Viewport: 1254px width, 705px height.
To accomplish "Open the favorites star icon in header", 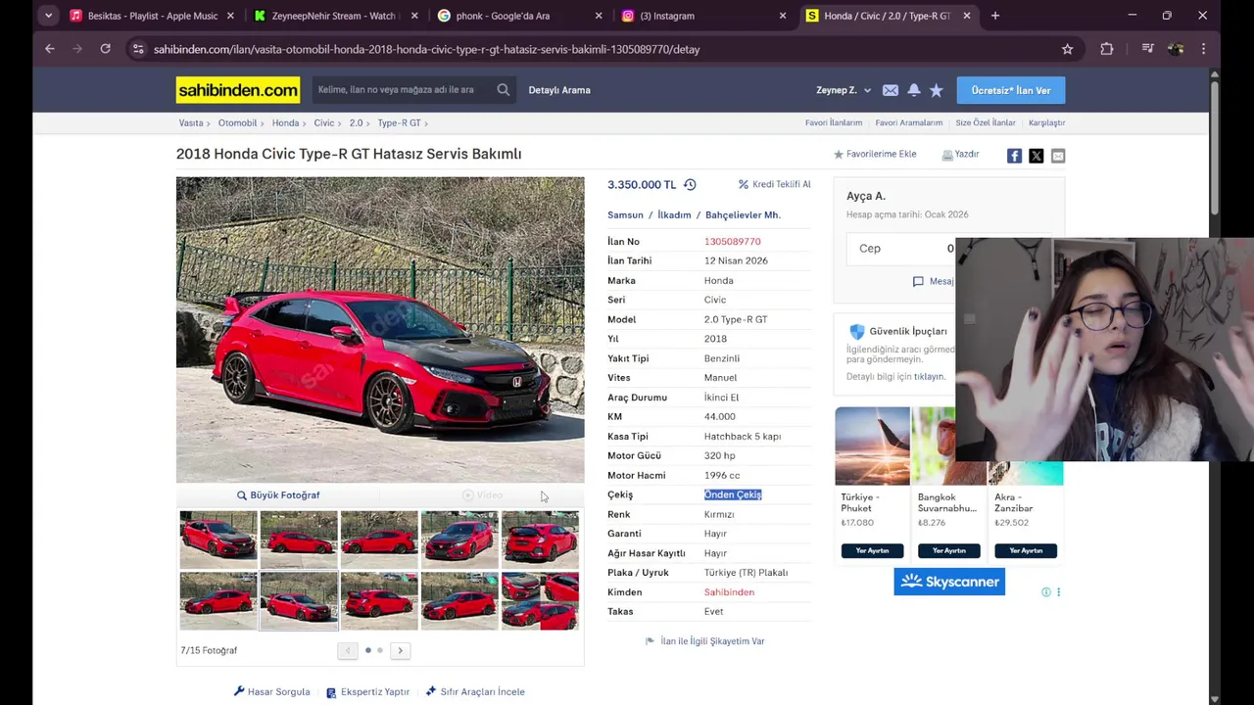I will click(937, 90).
